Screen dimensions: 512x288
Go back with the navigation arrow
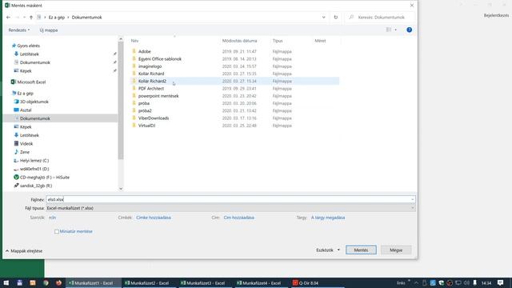tap(9, 18)
